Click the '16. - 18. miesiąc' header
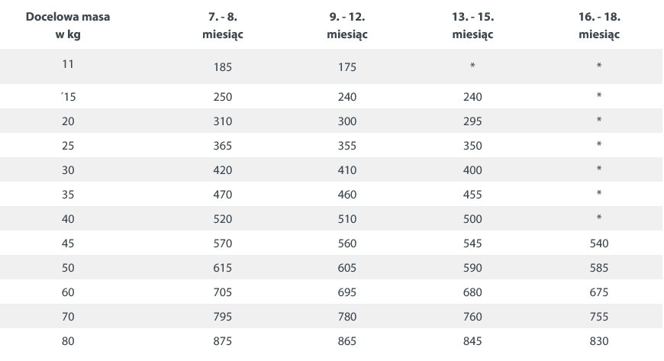 click(599, 25)
